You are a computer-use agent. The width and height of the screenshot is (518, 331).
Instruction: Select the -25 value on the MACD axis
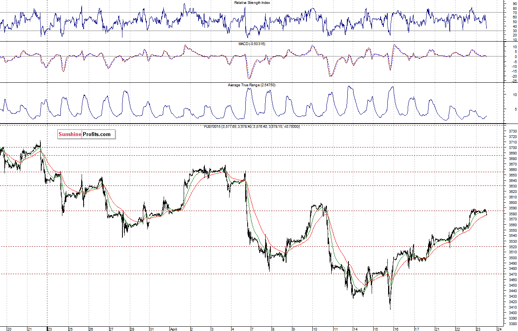514,81
